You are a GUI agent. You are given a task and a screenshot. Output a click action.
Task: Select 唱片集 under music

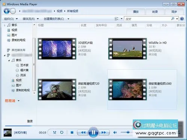tap(24, 70)
